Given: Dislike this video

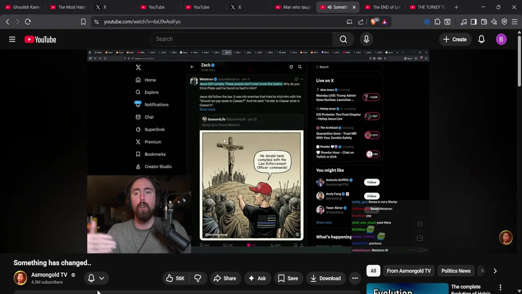Looking at the screenshot, I should point(198,278).
